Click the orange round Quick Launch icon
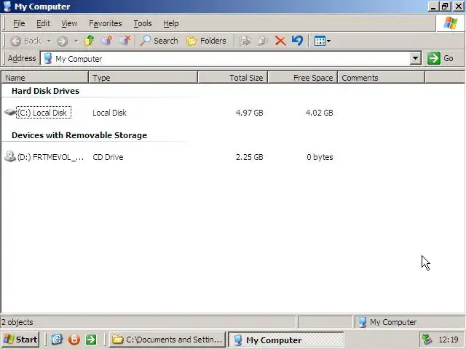 (x=74, y=340)
